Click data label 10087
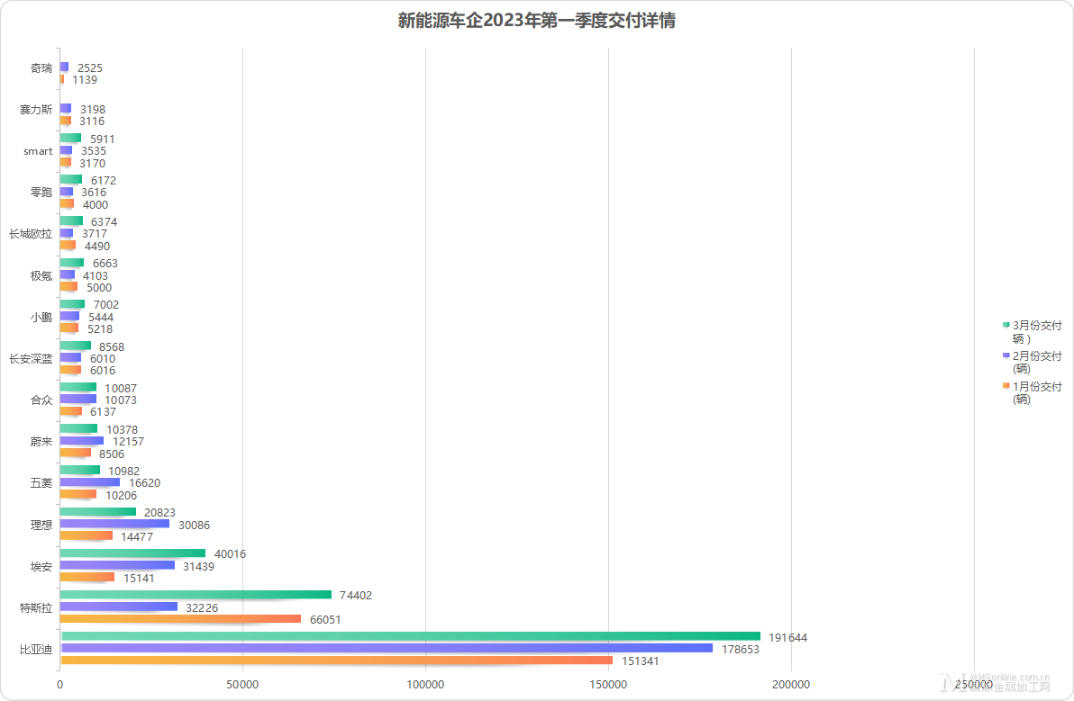This screenshot has width=1074, height=701. pyautogui.click(x=121, y=389)
